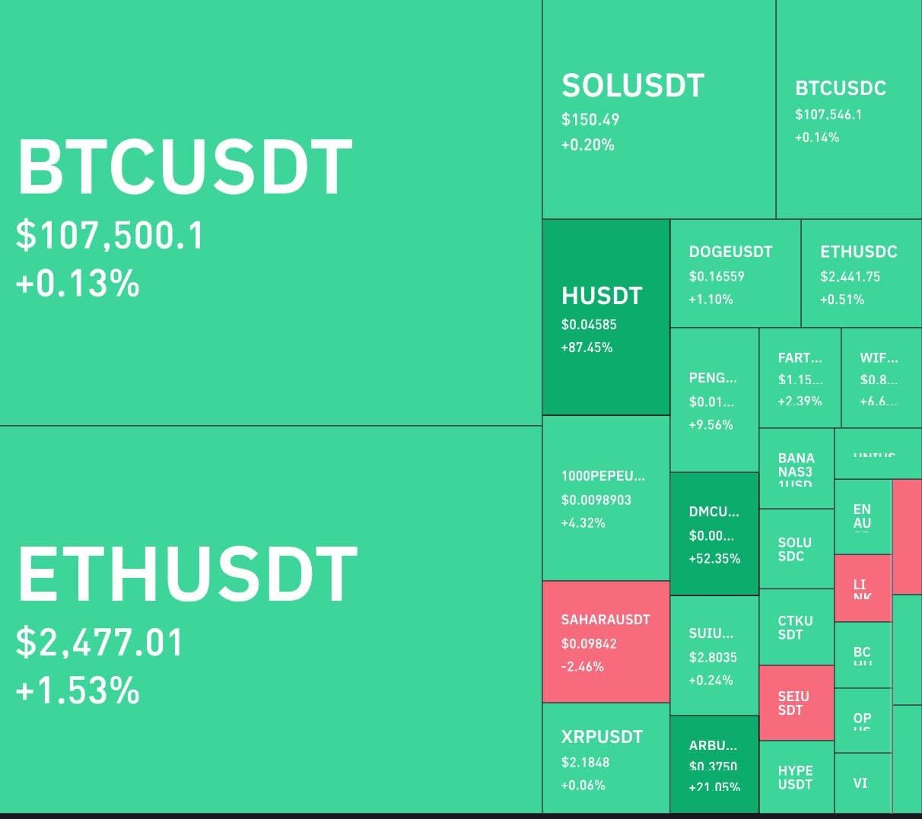Viewport: 922px width, 819px height.
Task: Open the BTCUSDT heatmap tile
Action: pos(270,213)
